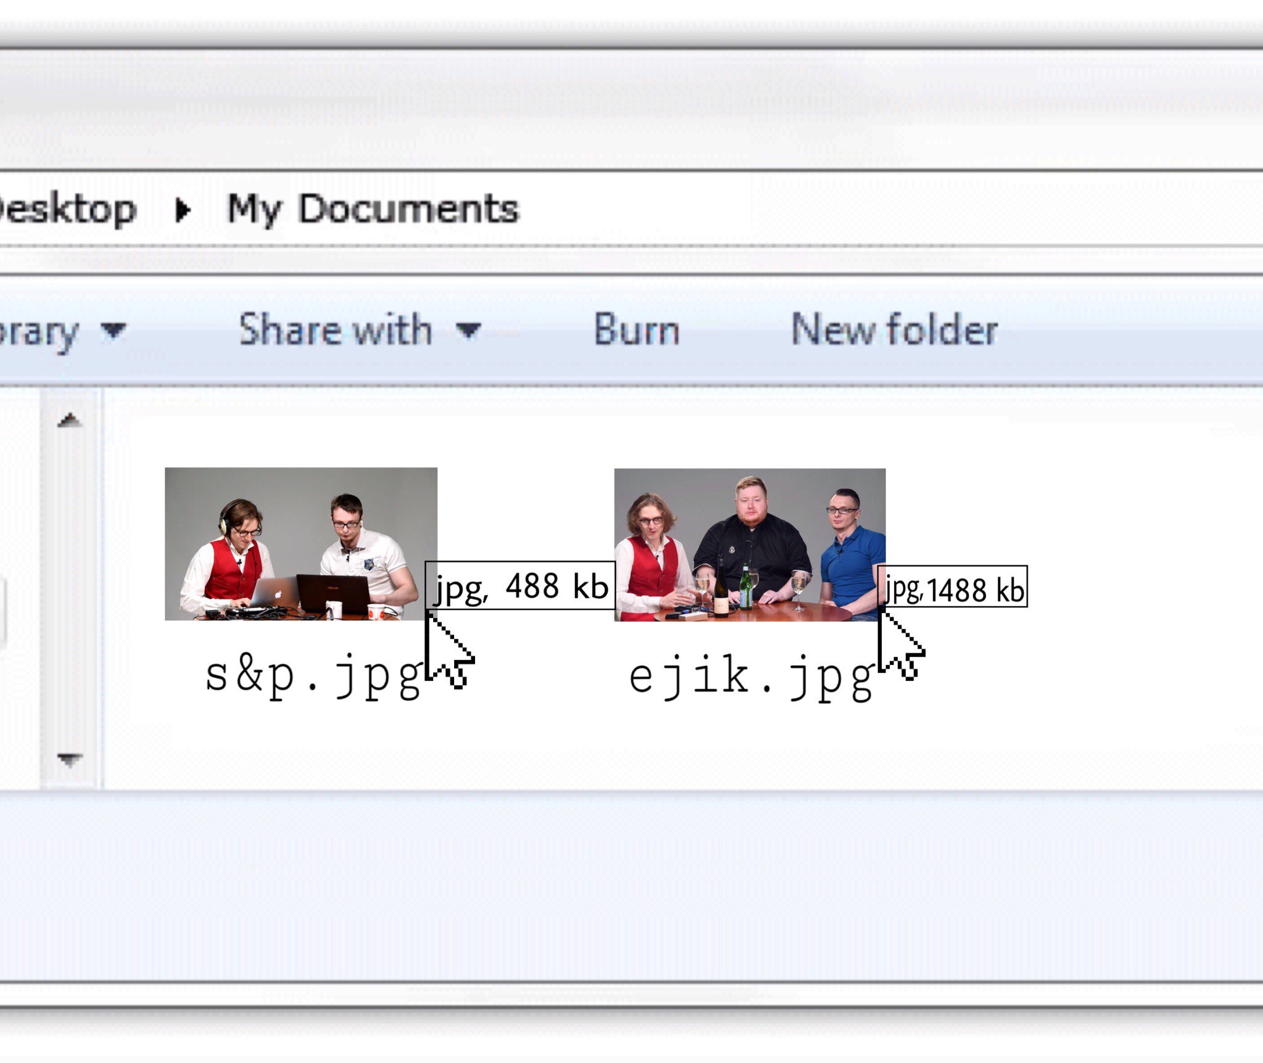Expand the Share with dropdown arrow

(468, 331)
